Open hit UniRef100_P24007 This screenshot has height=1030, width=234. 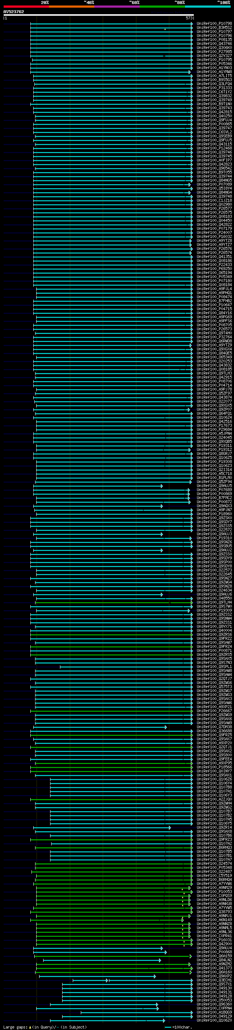coord(214,233)
